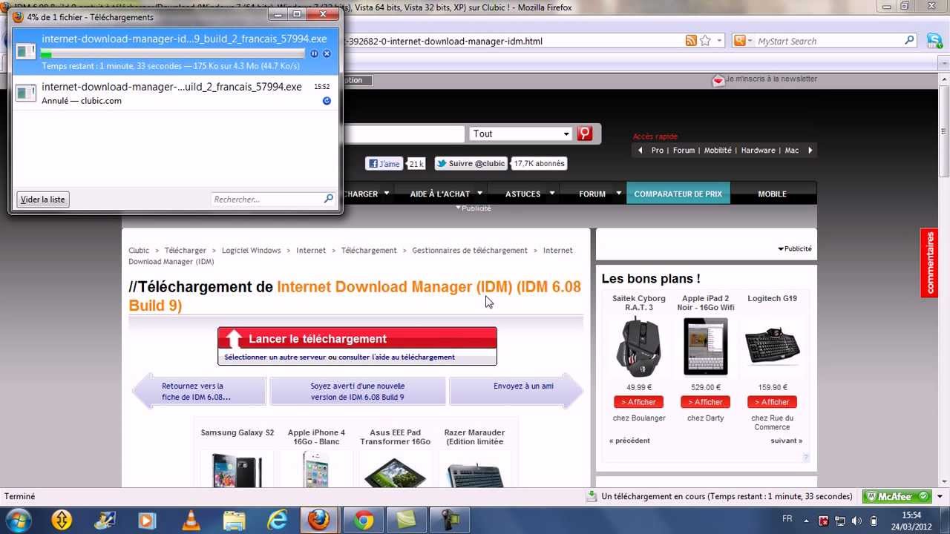The height and width of the screenshot is (534, 950).
Task: Click Mobilité in Accès rapide
Action: (718, 150)
